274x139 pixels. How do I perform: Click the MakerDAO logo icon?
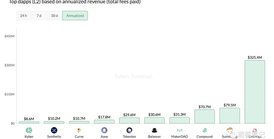click(x=180, y=130)
